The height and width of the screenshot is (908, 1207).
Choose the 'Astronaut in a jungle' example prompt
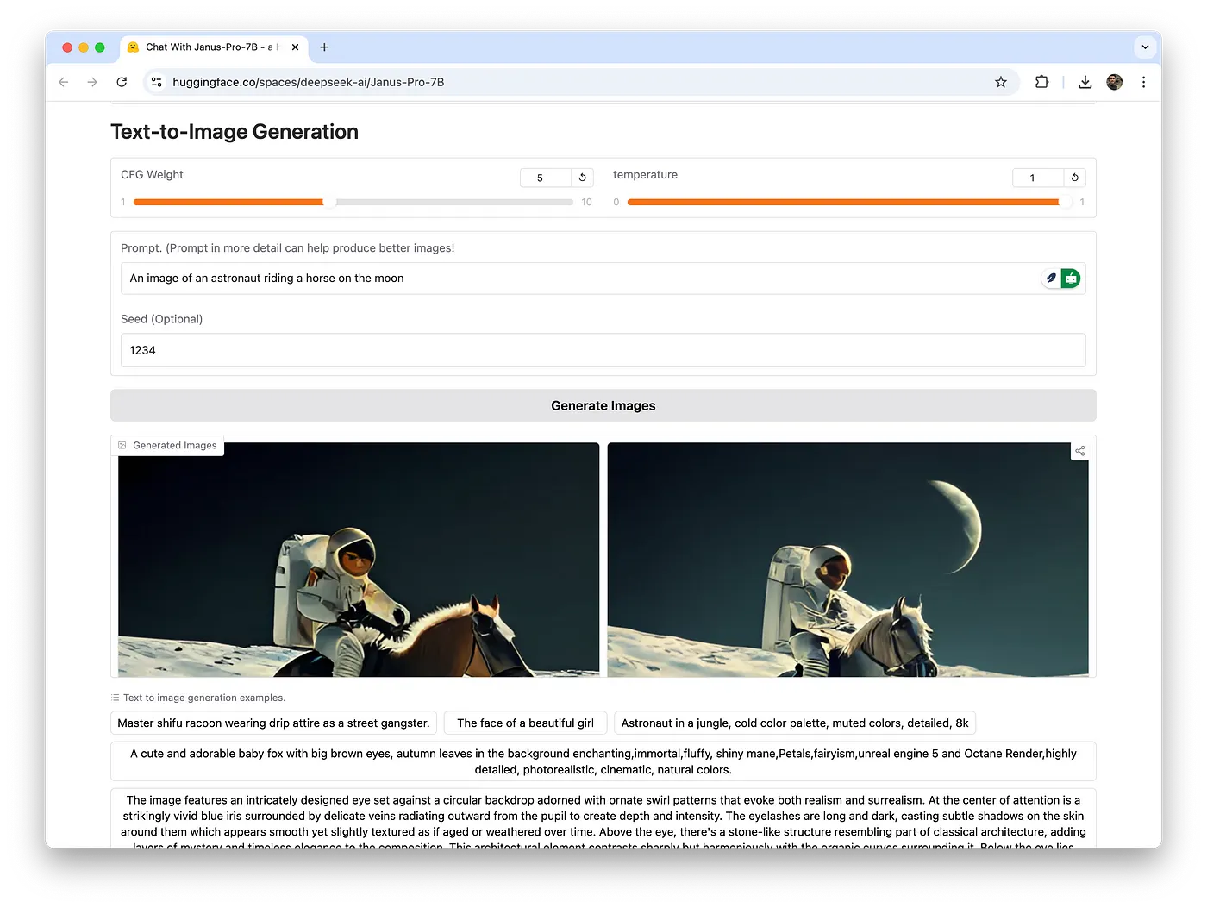pos(794,723)
